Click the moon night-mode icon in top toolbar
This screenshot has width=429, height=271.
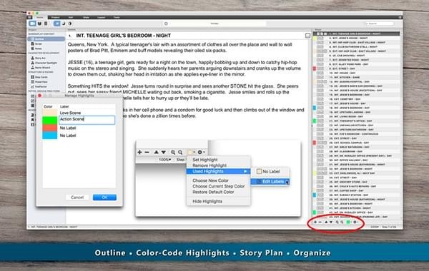tap(64, 24)
